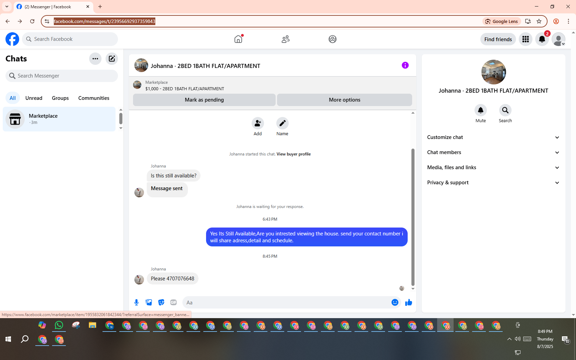
Task: Go to the Home feed icon
Action: (x=238, y=39)
